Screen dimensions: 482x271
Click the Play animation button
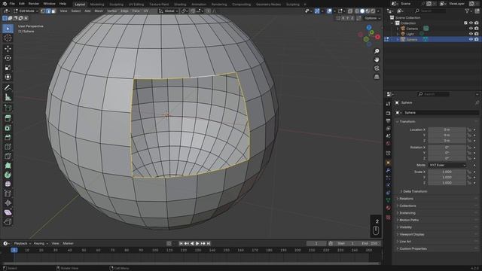pos(197,244)
